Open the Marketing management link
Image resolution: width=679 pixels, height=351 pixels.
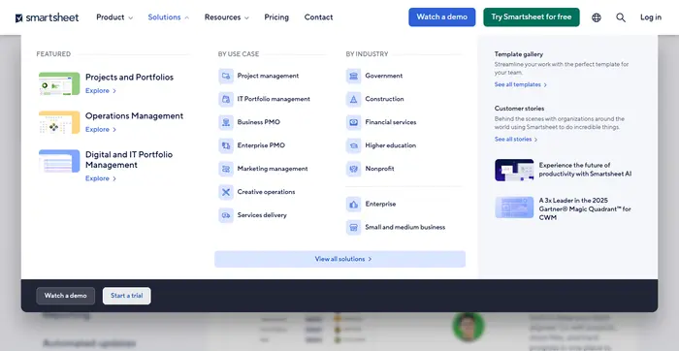273,169
